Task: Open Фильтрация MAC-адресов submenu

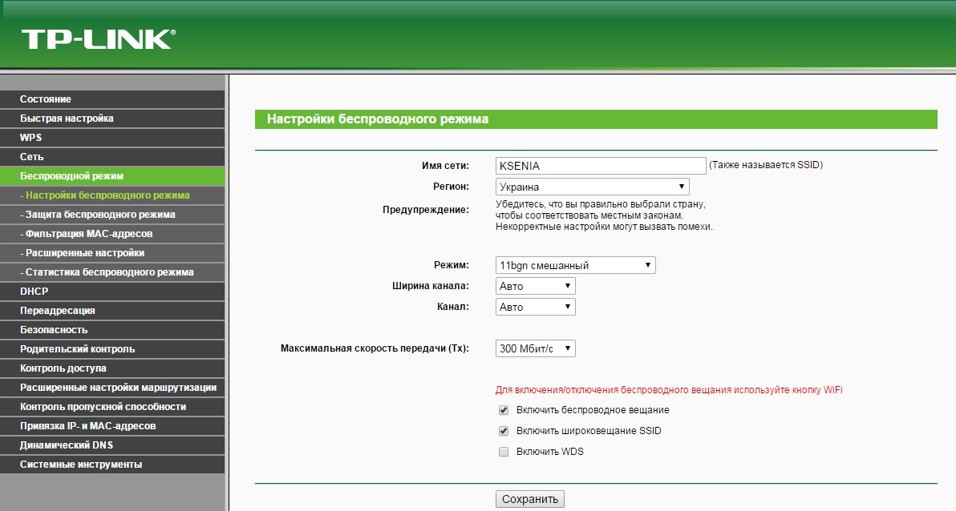Action: (88, 234)
